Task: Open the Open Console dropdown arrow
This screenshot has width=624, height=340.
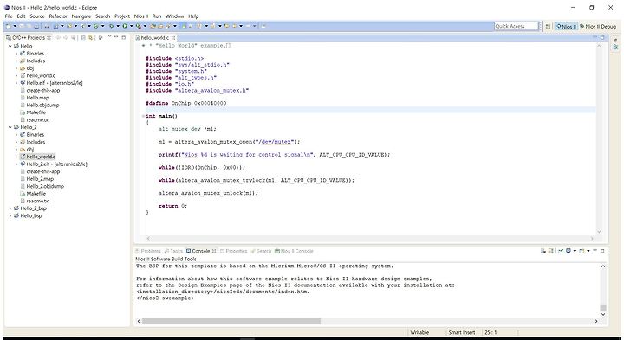Action: tap(588, 251)
